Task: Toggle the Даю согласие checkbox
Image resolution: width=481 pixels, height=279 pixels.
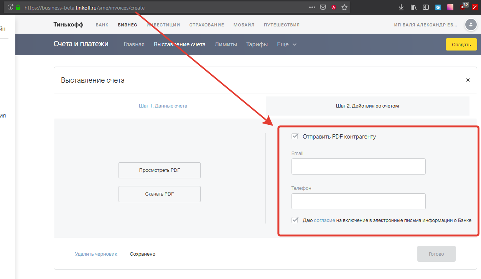Action: 295,220
